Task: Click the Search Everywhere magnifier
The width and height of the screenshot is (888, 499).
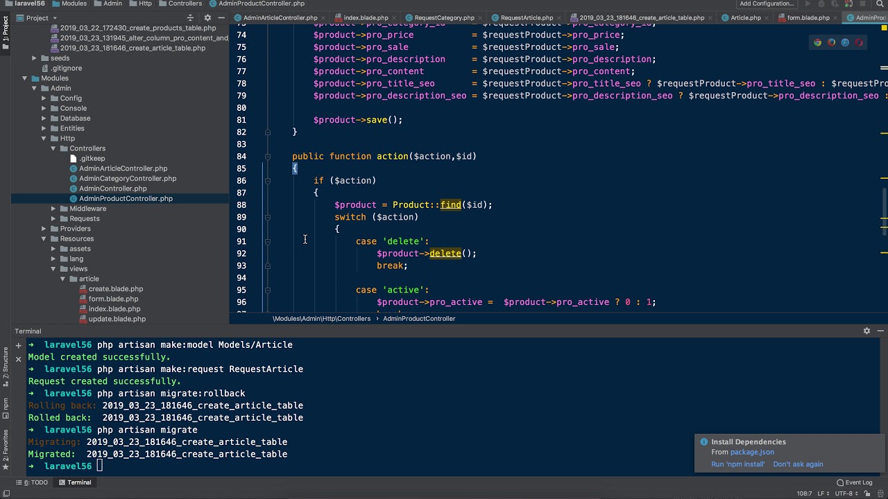Action: 880,3
